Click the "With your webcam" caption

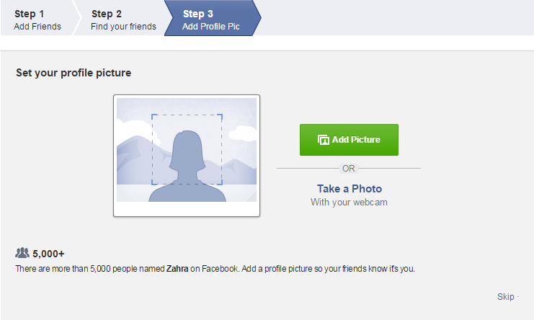349,203
